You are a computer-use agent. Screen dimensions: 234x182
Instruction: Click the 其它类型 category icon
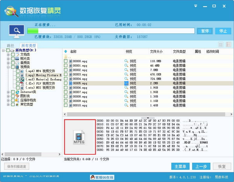pos(17,104)
